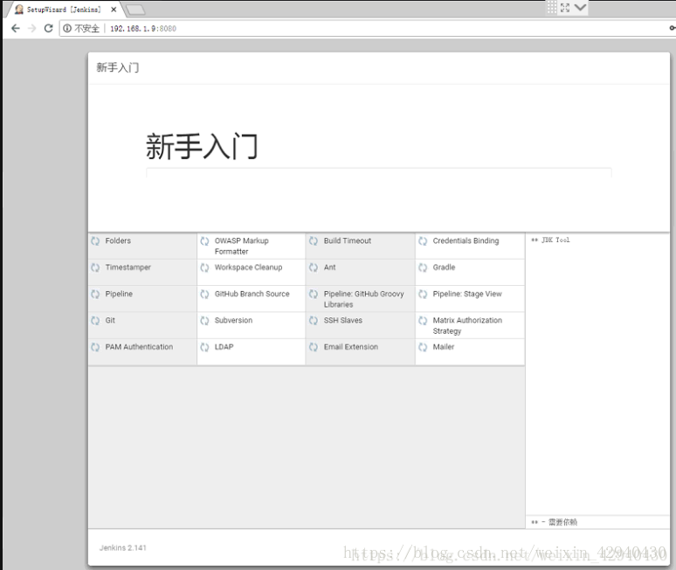Click the spinner icon beside OWASP Markup Formatter
The height and width of the screenshot is (570, 676).
204,241
